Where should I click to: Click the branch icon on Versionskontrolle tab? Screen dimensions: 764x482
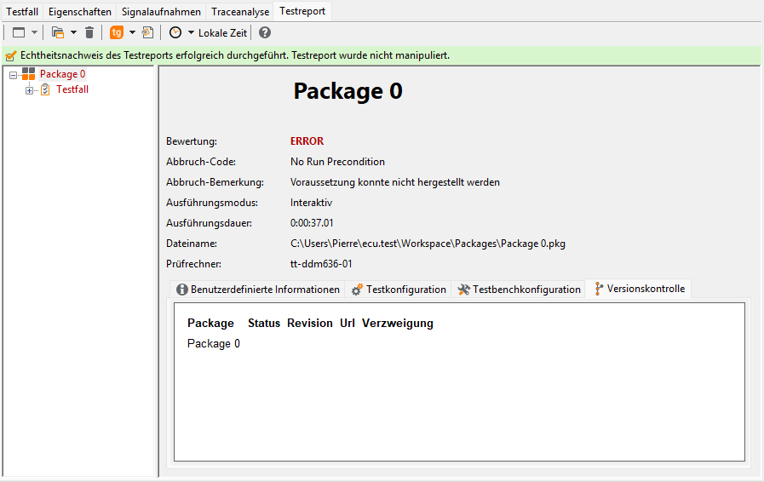(600, 289)
